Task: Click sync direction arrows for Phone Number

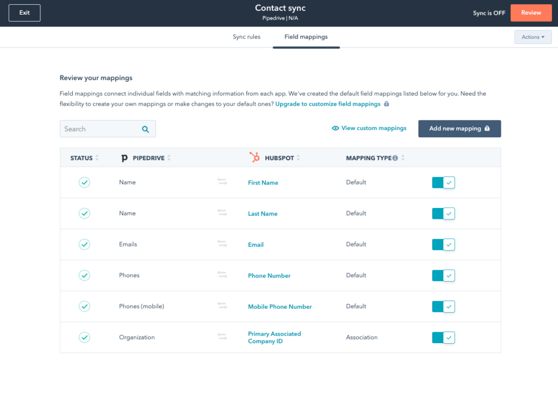Action: tap(222, 274)
